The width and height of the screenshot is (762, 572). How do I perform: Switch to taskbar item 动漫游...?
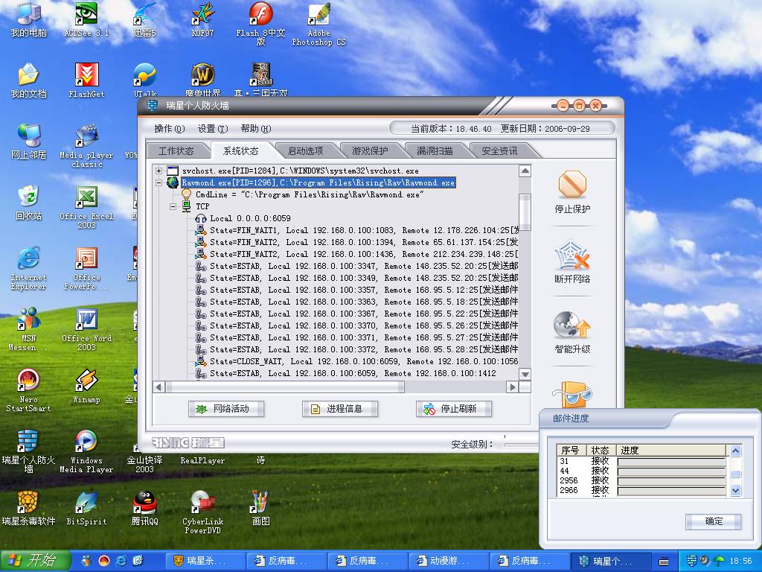pos(447,561)
